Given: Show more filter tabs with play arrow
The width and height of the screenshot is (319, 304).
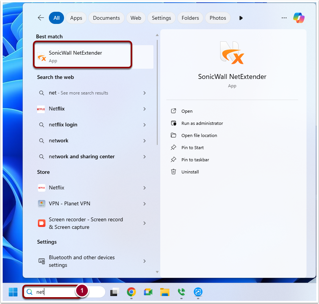Looking at the screenshot, I should click(241, 18).
